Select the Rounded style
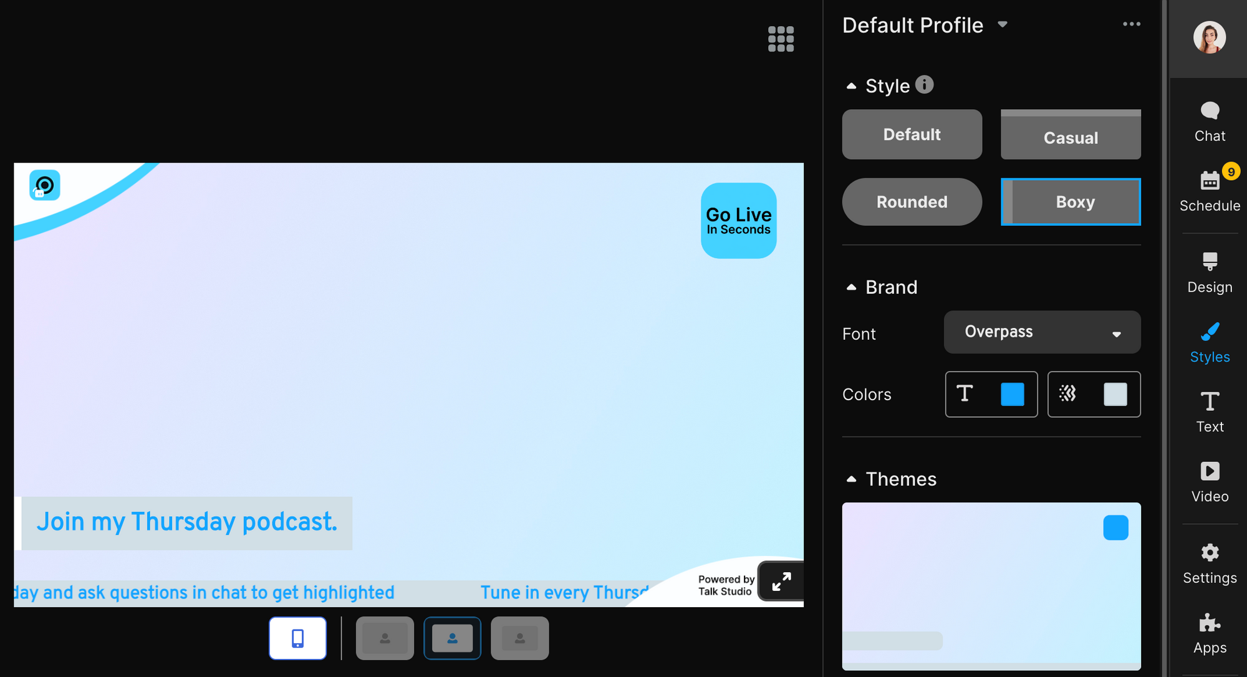The height and width of the screenshot is (677, 1247). click(x=912, y=202)
